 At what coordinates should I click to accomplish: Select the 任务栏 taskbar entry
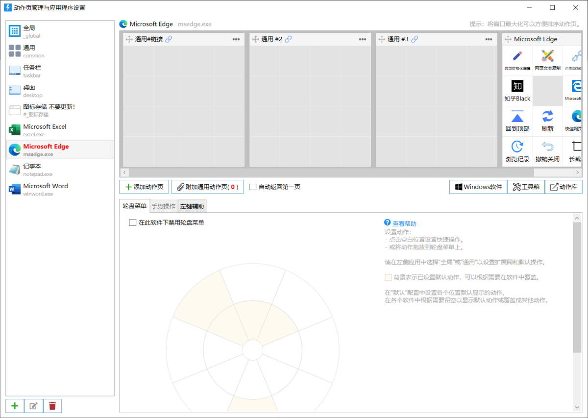click(60, 71)
